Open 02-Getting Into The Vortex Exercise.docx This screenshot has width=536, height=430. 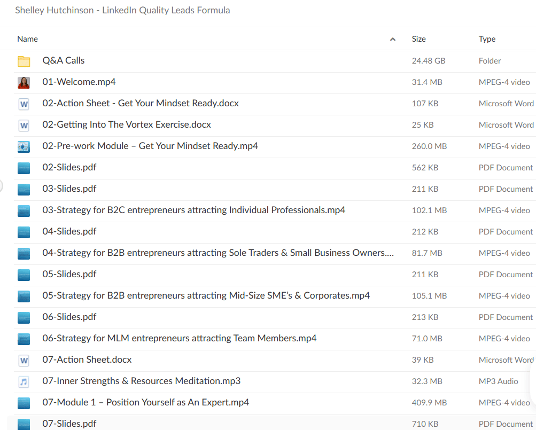pyautogui.click(x=127, y=124)
